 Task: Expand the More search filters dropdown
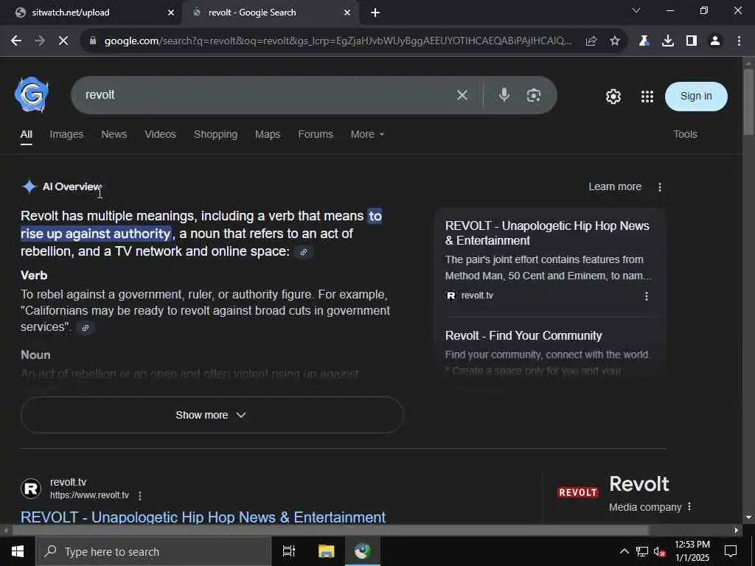click(367, 134)
